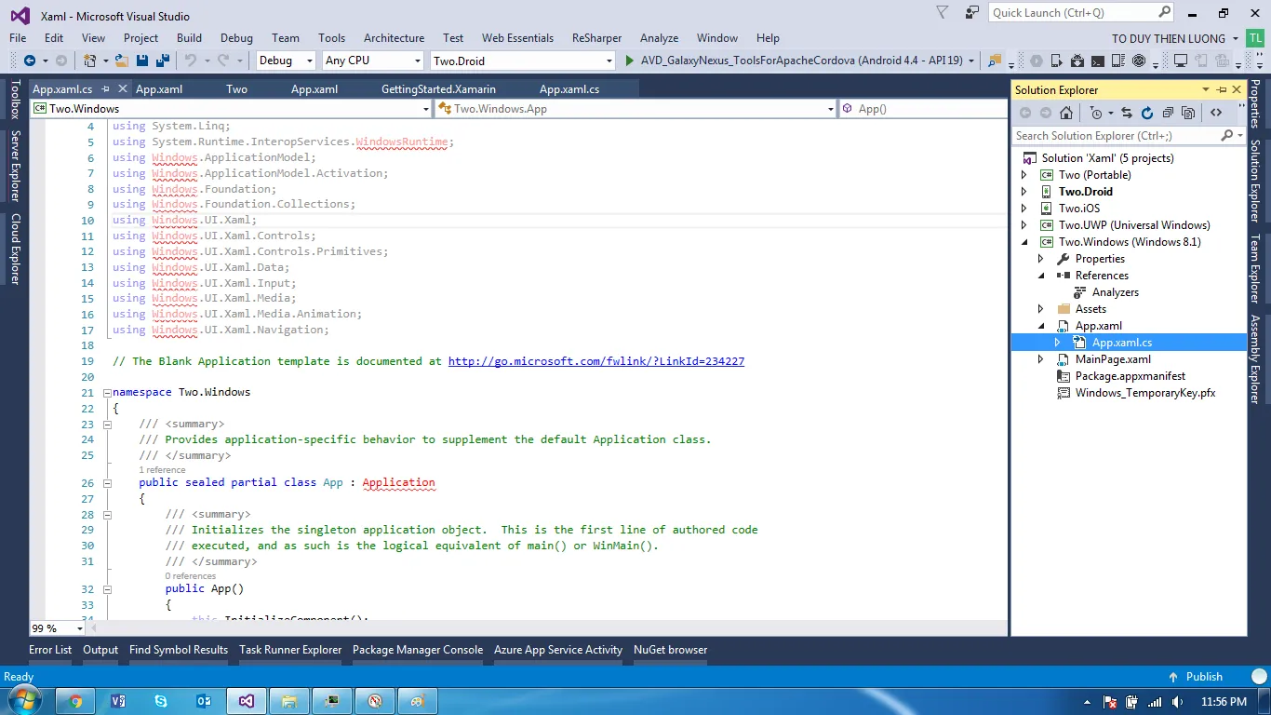Close the Solution Explorer panel
Image resolution: width=1271 pixels, height=715 pixels.
pyautogui.click(x=1237, y=90)
